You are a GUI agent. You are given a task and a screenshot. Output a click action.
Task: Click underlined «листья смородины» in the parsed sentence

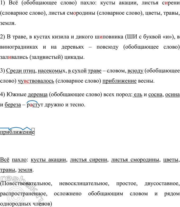(135, 160)
